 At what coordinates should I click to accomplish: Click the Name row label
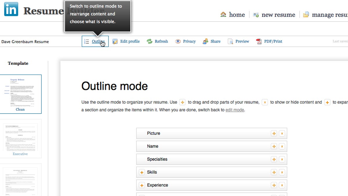[153, 146]
